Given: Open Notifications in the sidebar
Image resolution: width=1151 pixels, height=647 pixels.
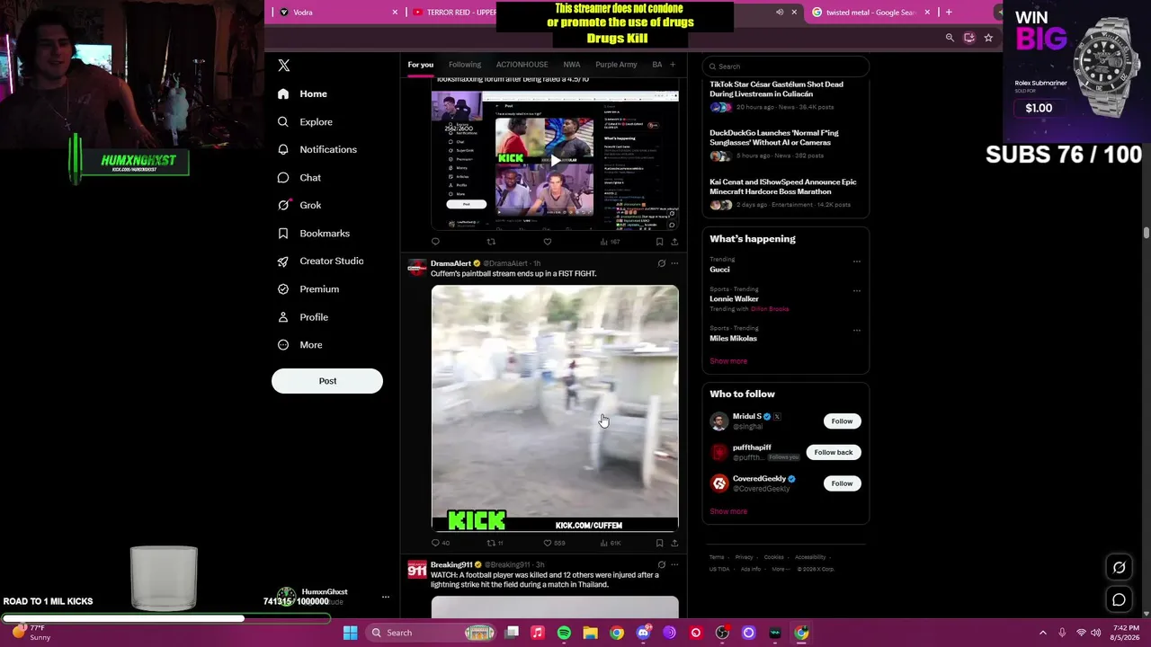Looking at the screenshot, I should point(317,149).
